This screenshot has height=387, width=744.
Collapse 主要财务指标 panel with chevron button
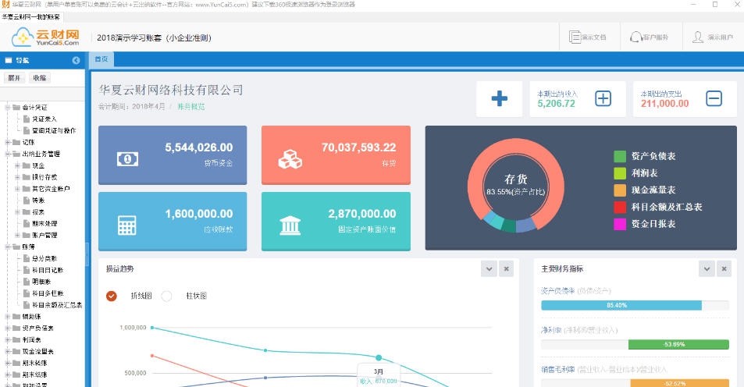[x=707, y=269]
